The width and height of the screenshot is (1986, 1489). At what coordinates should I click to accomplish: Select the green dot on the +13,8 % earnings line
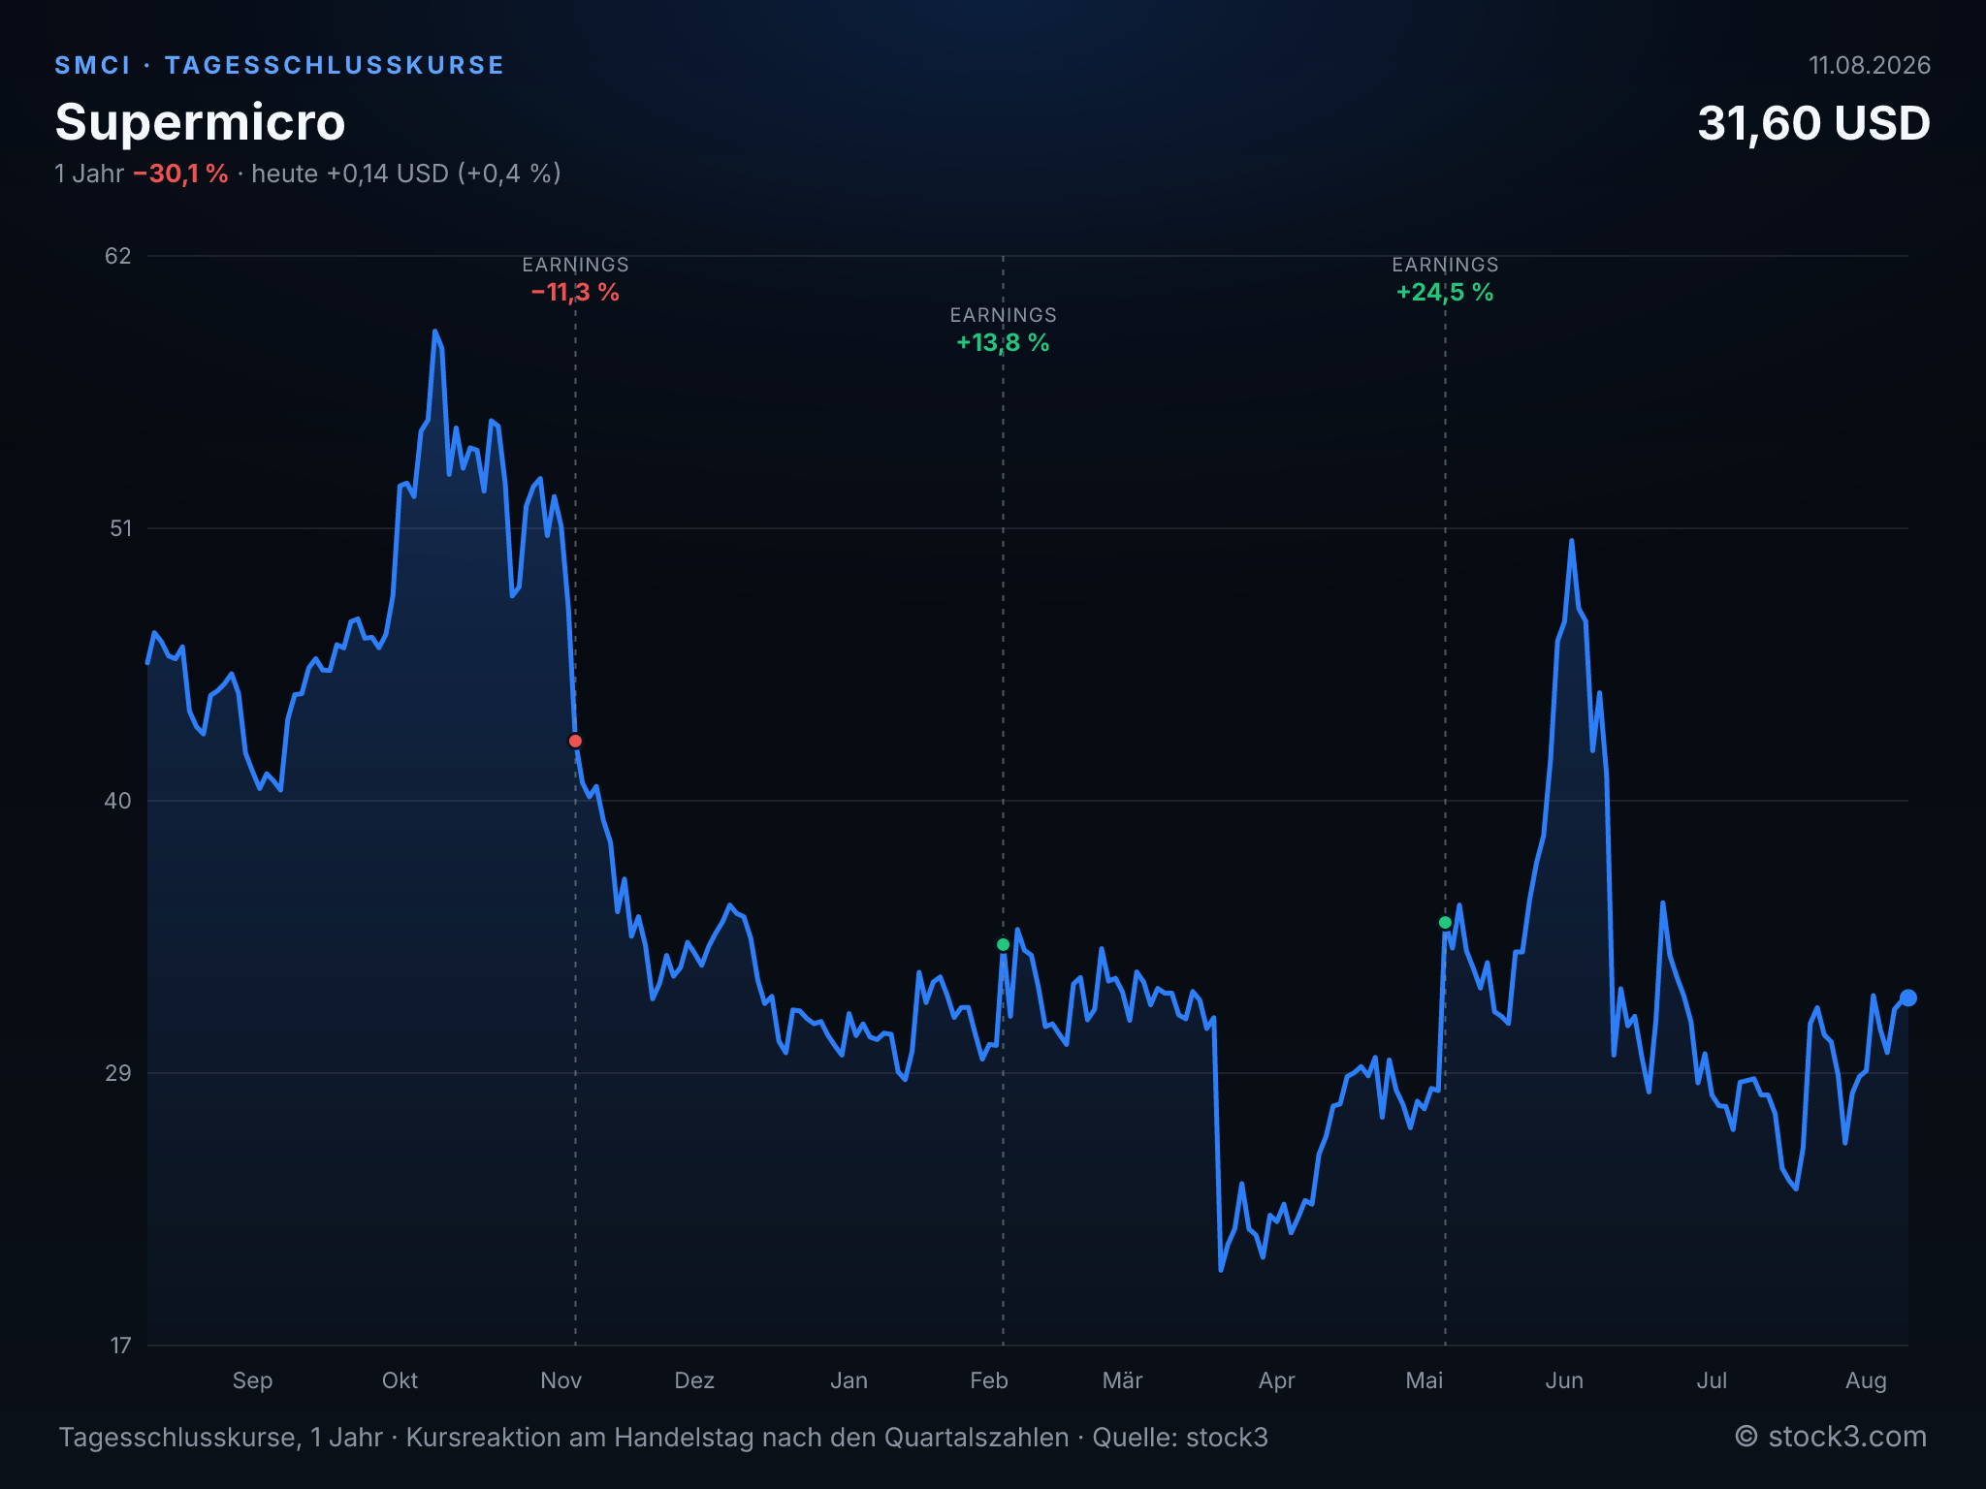click(1003, 944)
